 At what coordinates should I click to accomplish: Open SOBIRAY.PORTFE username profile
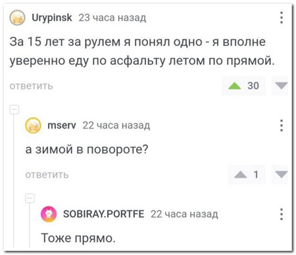pyautogui.click(x=103, y=214)
